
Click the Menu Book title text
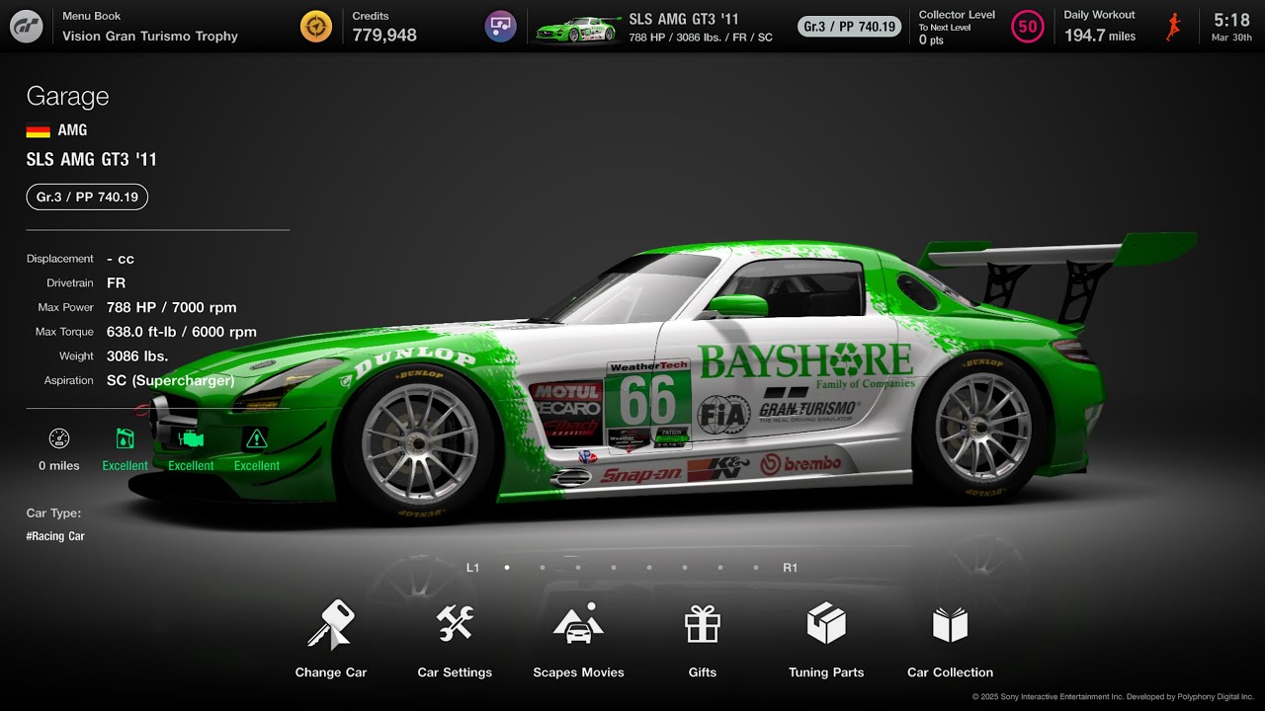pos(92,17)
